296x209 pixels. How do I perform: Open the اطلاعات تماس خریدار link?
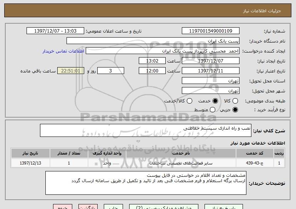(x=63, y=51)
